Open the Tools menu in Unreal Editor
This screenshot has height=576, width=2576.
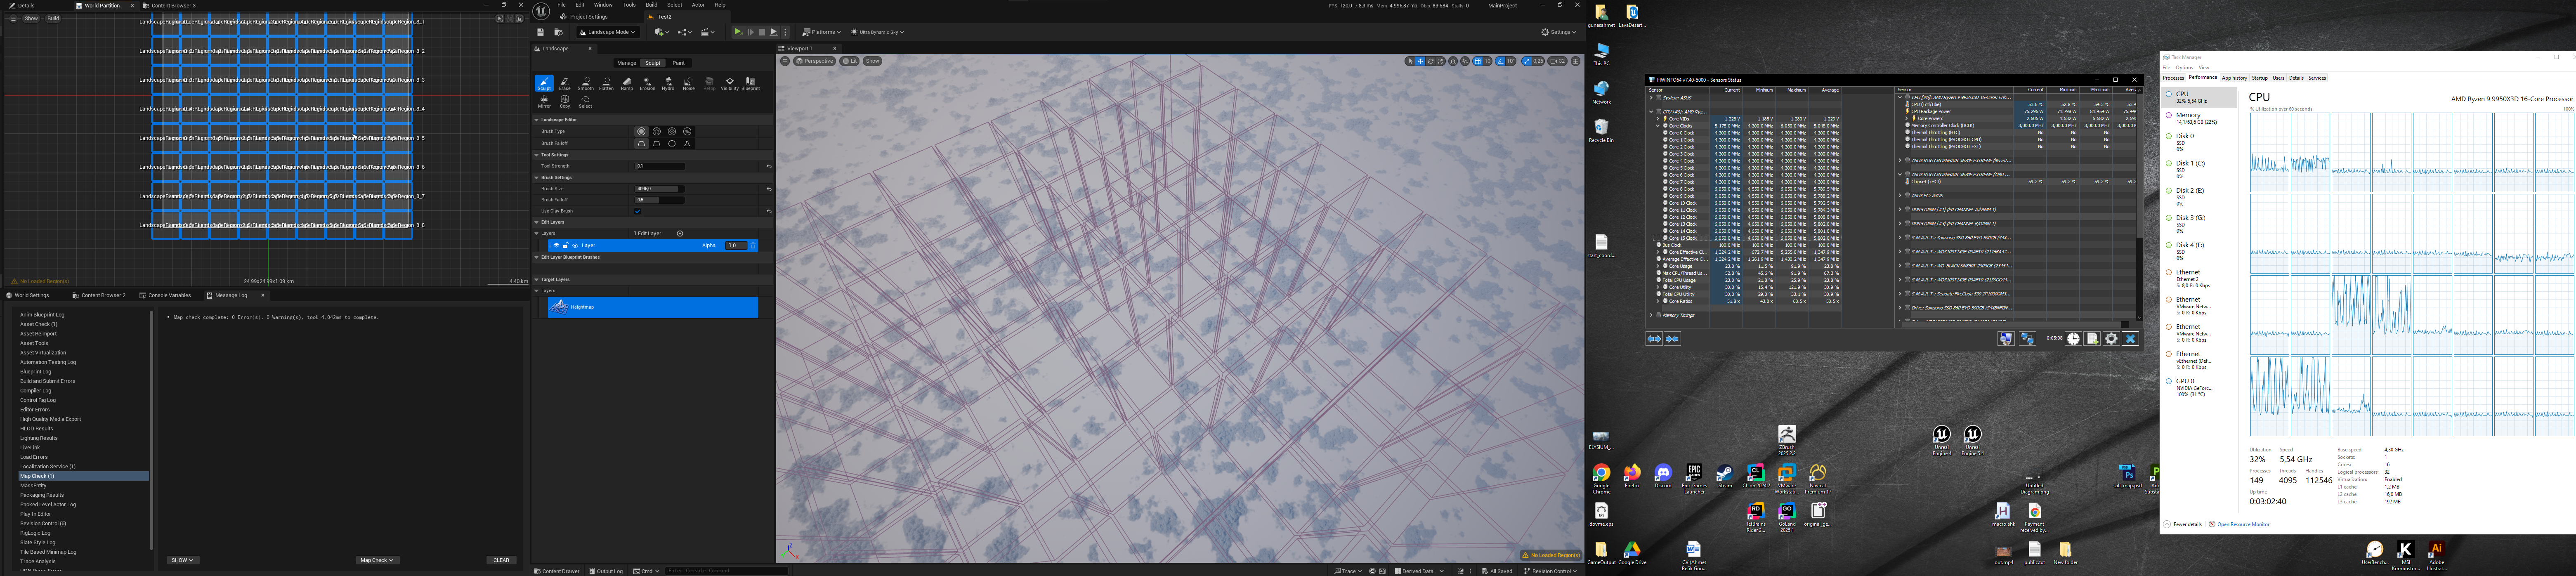[629, 5]
